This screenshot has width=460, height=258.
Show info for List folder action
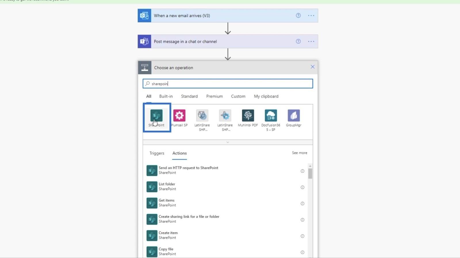point(302,187)
